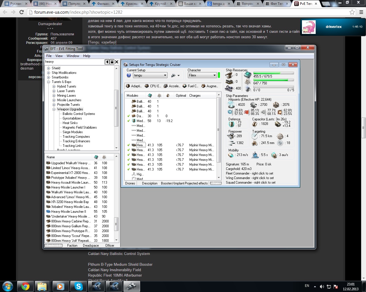This screenshot has height=292, width=366.
Task: Click the CPU usage bar 455.5 / 679.5
Action: [x=273, y=73]
